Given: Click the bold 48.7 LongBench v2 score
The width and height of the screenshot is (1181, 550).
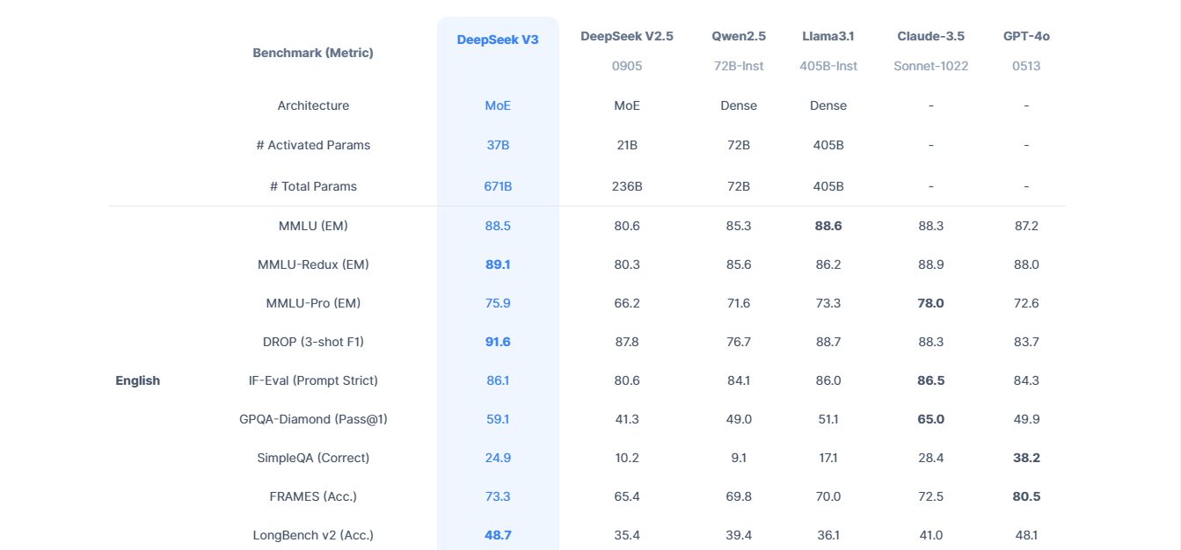Looking at the screenshot, I should click(498, 535).
